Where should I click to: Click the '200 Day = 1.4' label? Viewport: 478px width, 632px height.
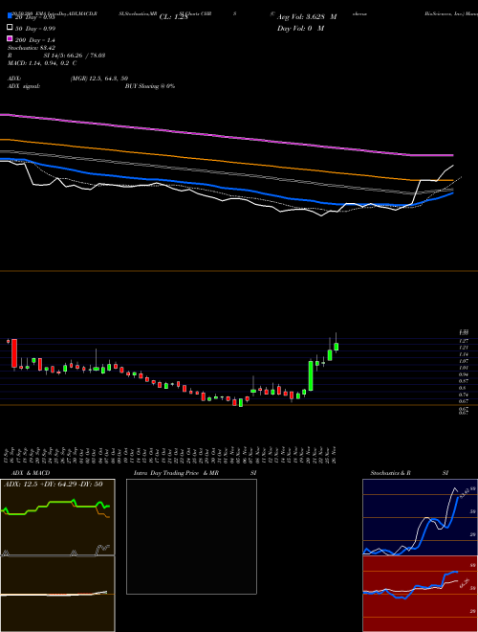(x=35, y=40)
